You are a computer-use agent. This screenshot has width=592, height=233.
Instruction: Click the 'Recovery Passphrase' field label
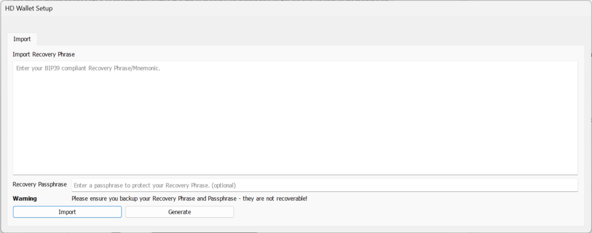[x=40, y=184]
